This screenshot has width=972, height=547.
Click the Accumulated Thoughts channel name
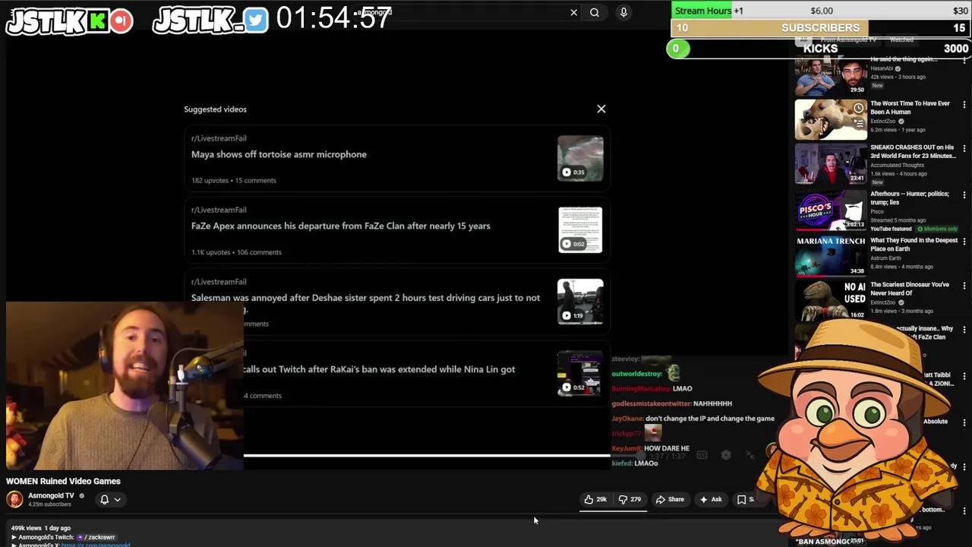897,165
